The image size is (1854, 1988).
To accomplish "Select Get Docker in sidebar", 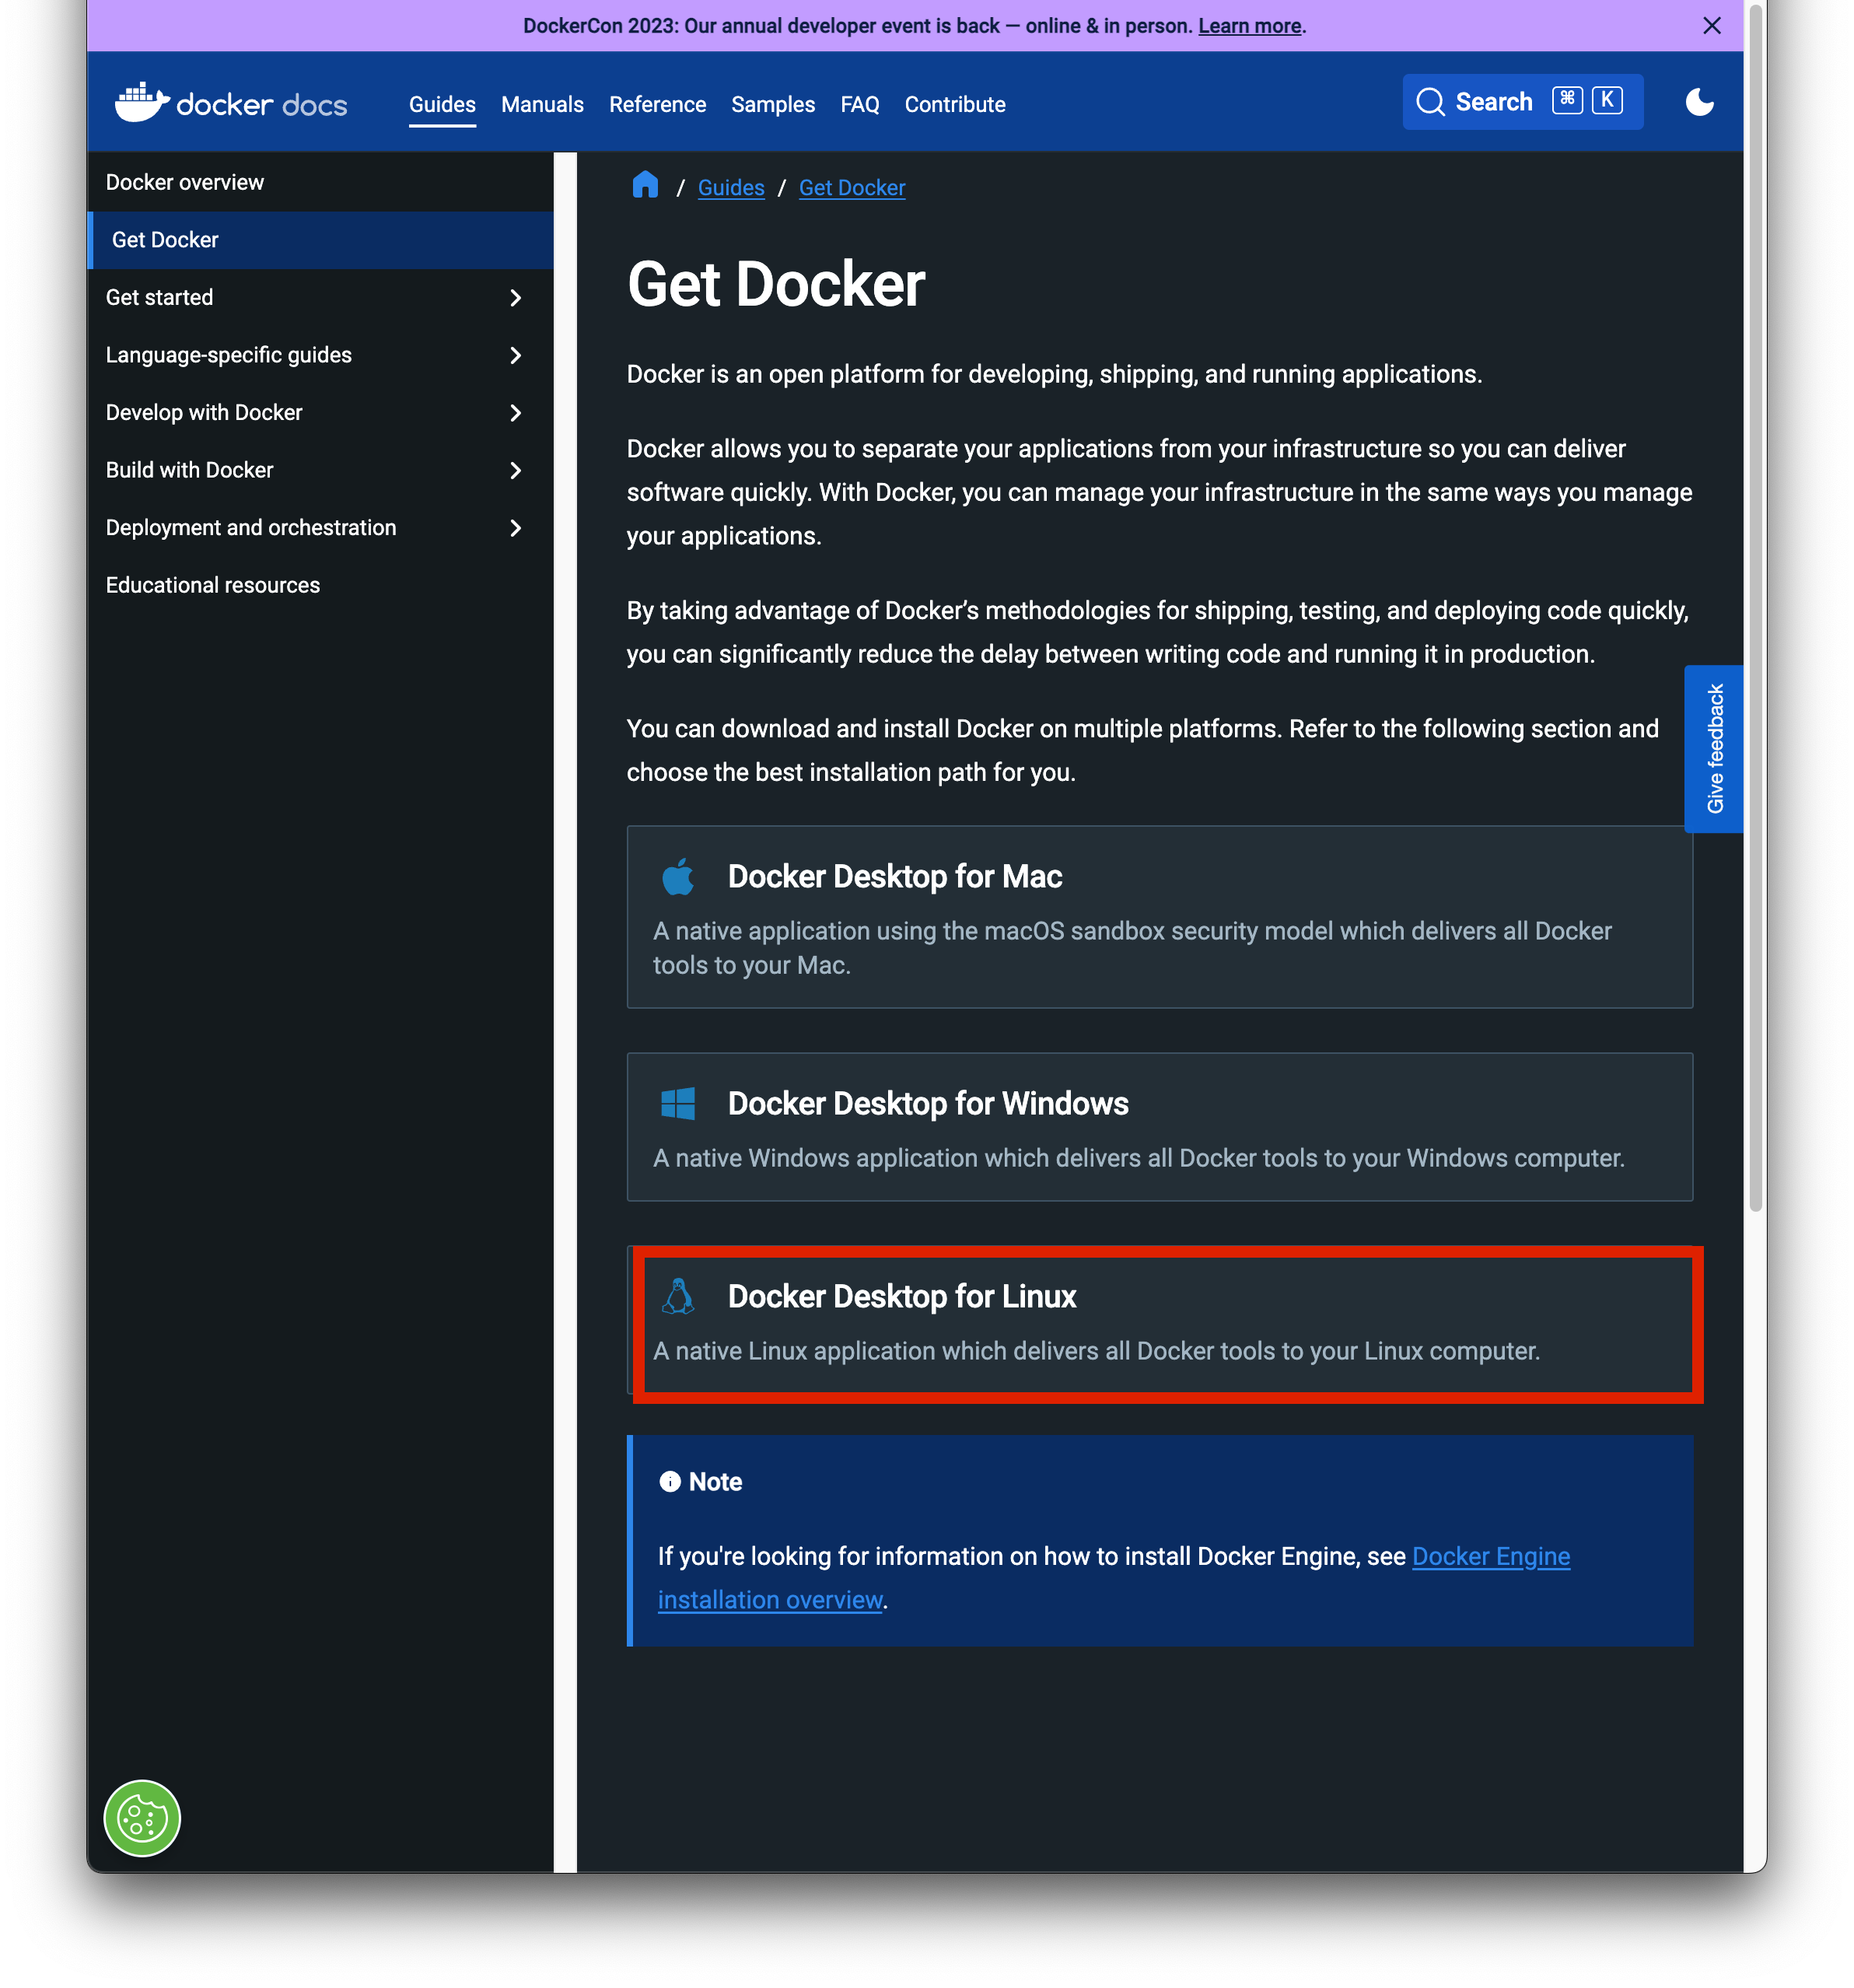I will [319, 240].
